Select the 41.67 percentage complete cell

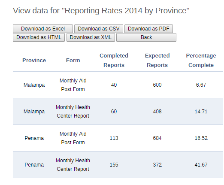(201, 165)
